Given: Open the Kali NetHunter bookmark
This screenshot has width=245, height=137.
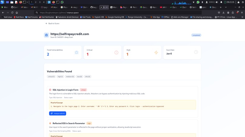Looking at the screenshot, I should click(x=47, y=17).
